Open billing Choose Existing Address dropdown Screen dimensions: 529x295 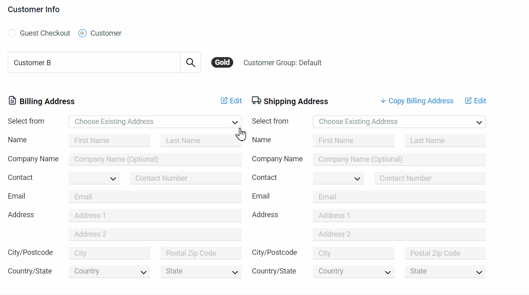point(155,122)
